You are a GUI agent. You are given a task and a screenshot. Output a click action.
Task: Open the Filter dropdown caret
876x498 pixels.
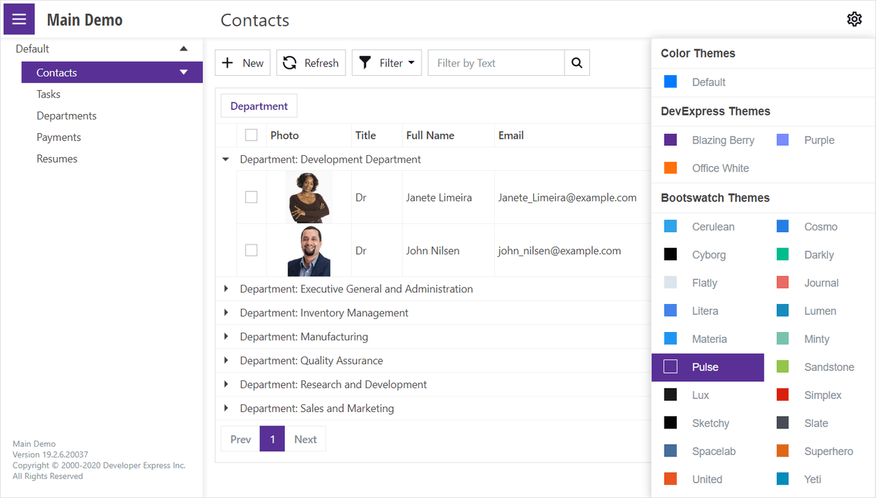pyautogui.click(x=411, y=63)
